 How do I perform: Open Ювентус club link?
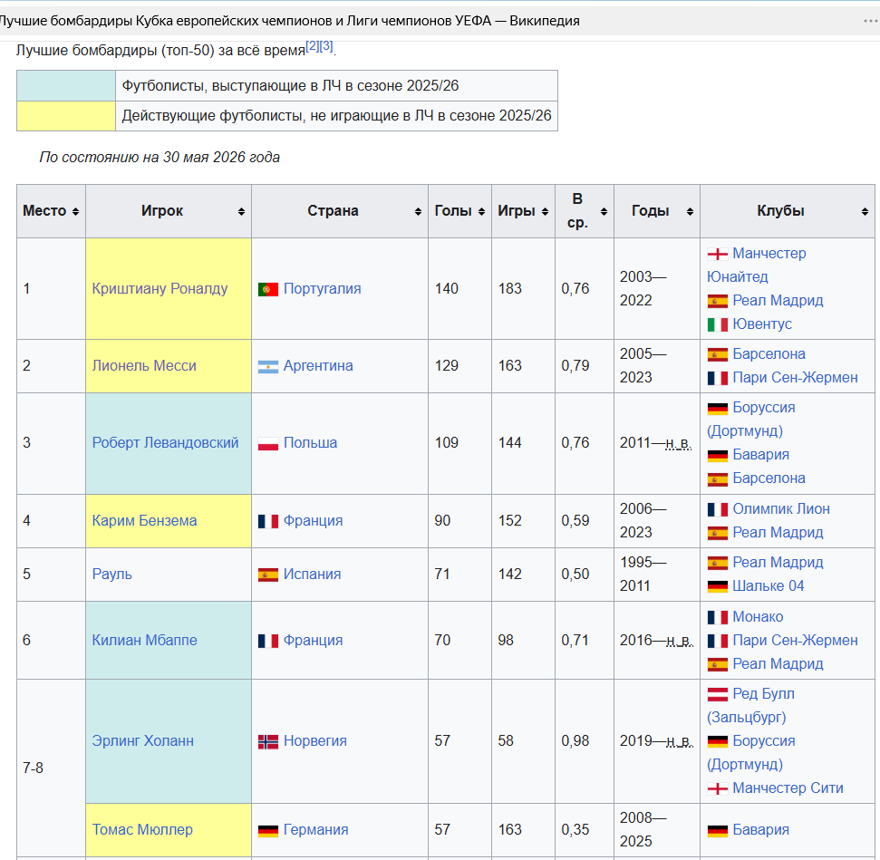762,324
